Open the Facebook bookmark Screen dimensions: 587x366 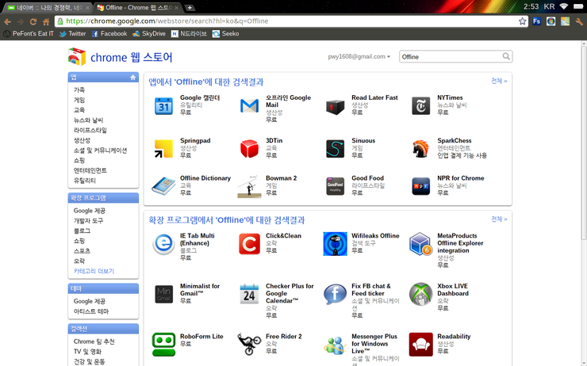tap(109, 33)
